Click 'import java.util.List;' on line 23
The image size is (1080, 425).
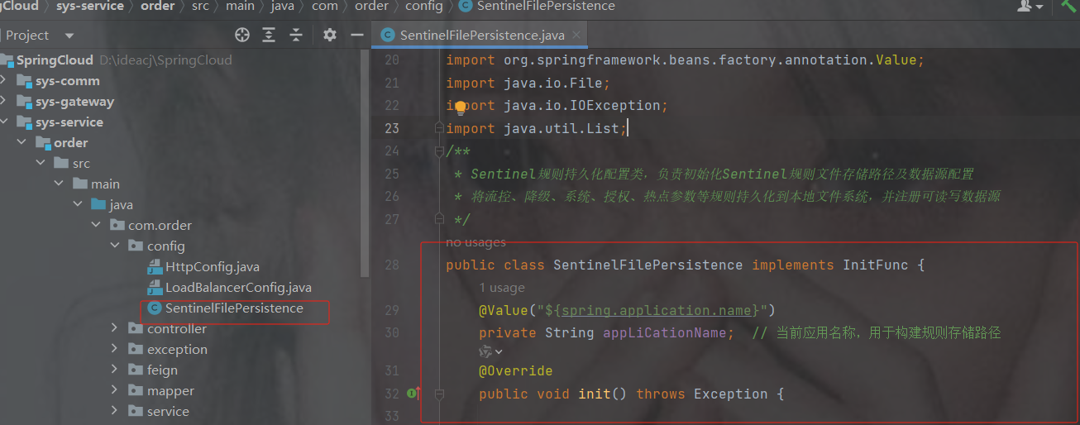tap(537, 128)
